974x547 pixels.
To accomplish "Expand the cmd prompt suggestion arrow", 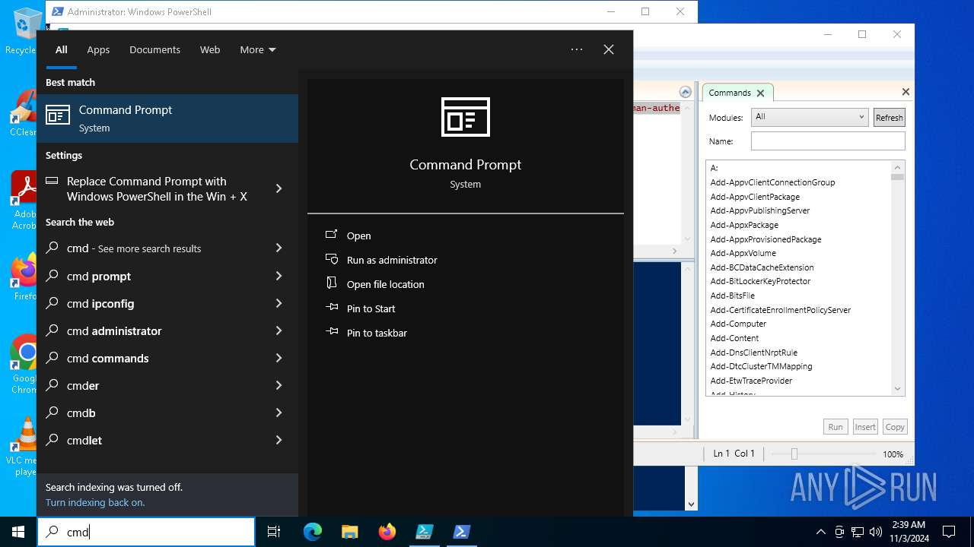I will click(x=279, y=276).
